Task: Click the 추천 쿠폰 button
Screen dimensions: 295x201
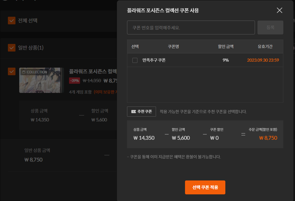Action: (x=142, y=112)
